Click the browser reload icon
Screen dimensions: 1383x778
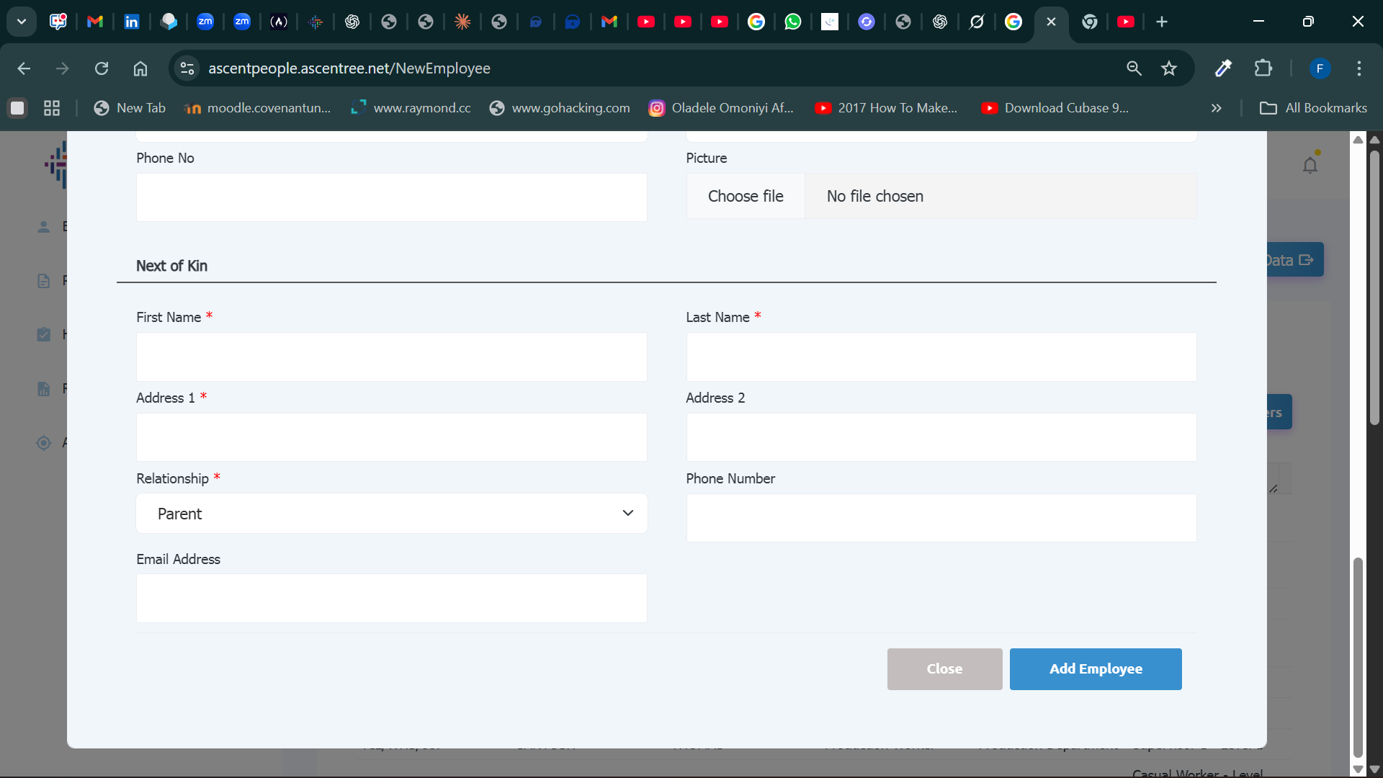point(102,68)
